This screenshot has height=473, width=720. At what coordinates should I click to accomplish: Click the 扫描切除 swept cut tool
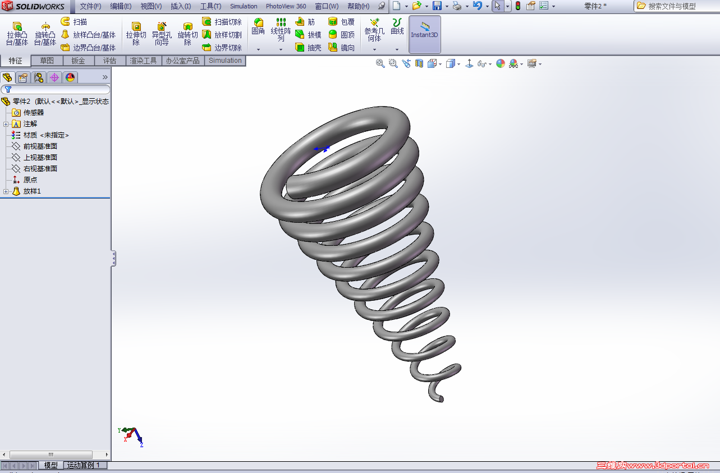point(222,22)
